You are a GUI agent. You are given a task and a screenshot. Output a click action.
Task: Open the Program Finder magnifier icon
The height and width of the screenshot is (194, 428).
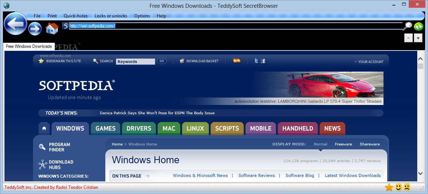pos(42,147)
